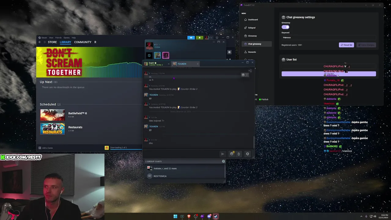Screen dimensions: 391x220
Task: Click the Add a Game plus icon
Action: pyautogui.click(x=40, y=148)
